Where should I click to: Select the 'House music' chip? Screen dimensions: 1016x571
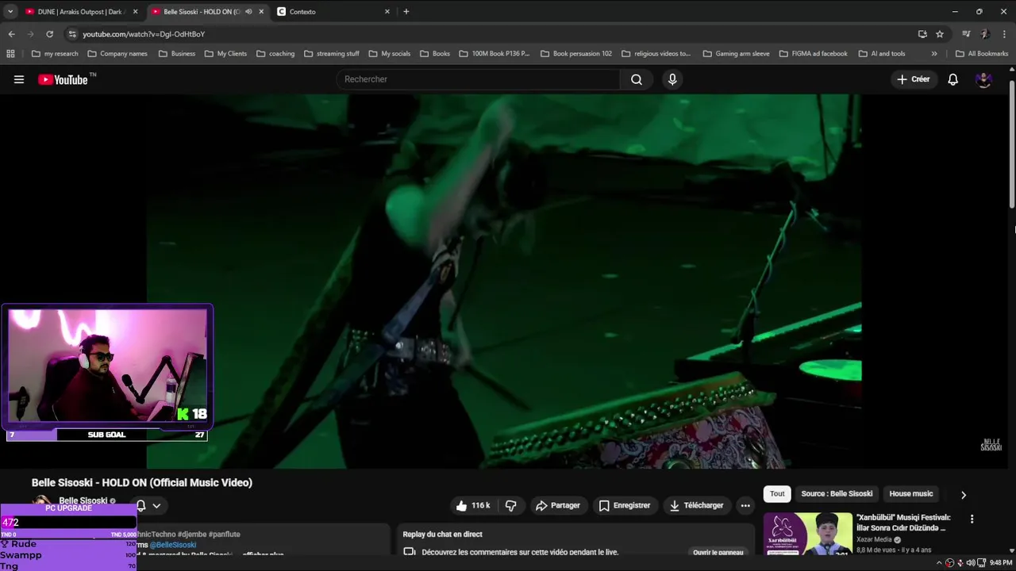pyautogui.click(x=911, y=493)
